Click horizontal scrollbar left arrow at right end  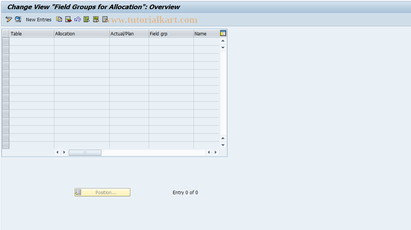pos(209,152)
